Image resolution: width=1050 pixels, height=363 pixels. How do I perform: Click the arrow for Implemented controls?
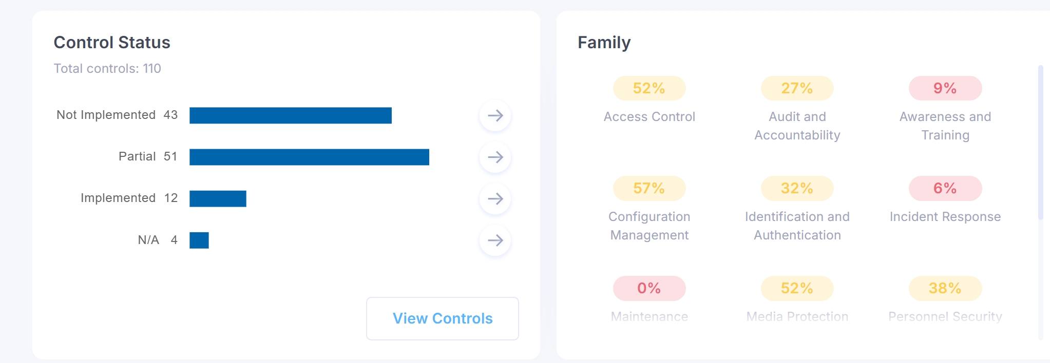495,198
